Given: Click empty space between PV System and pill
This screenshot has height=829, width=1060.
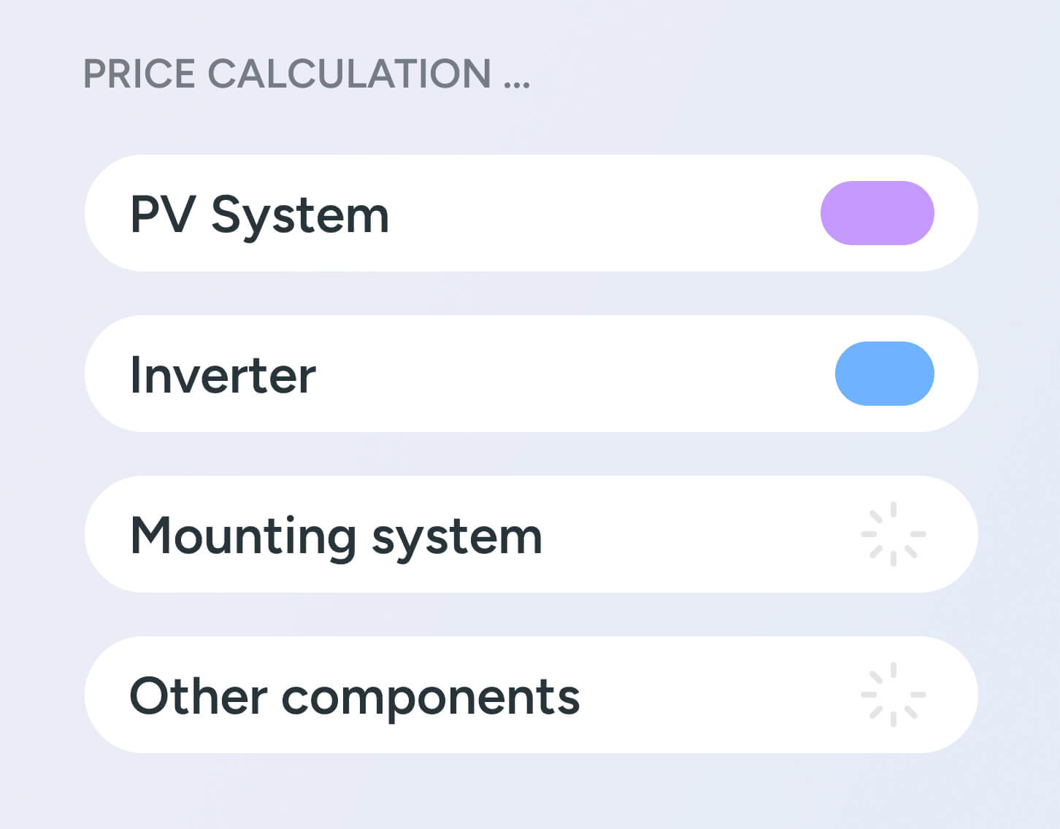Looking at the screenshot, I should click(x=604, y=213).
